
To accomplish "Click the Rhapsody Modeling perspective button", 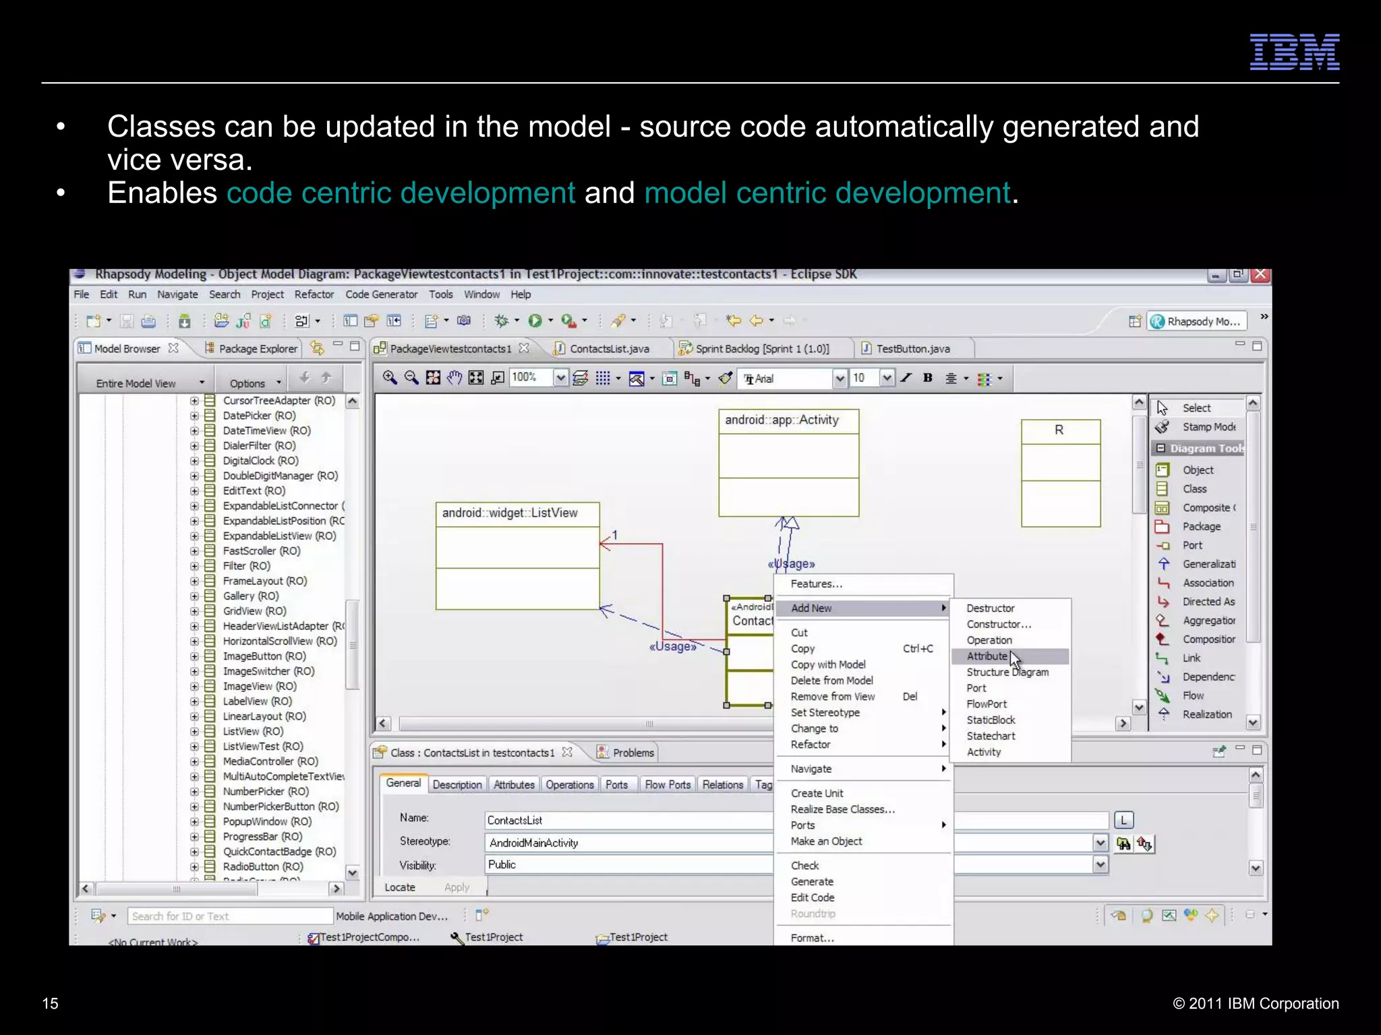I will coord(1197,321).
